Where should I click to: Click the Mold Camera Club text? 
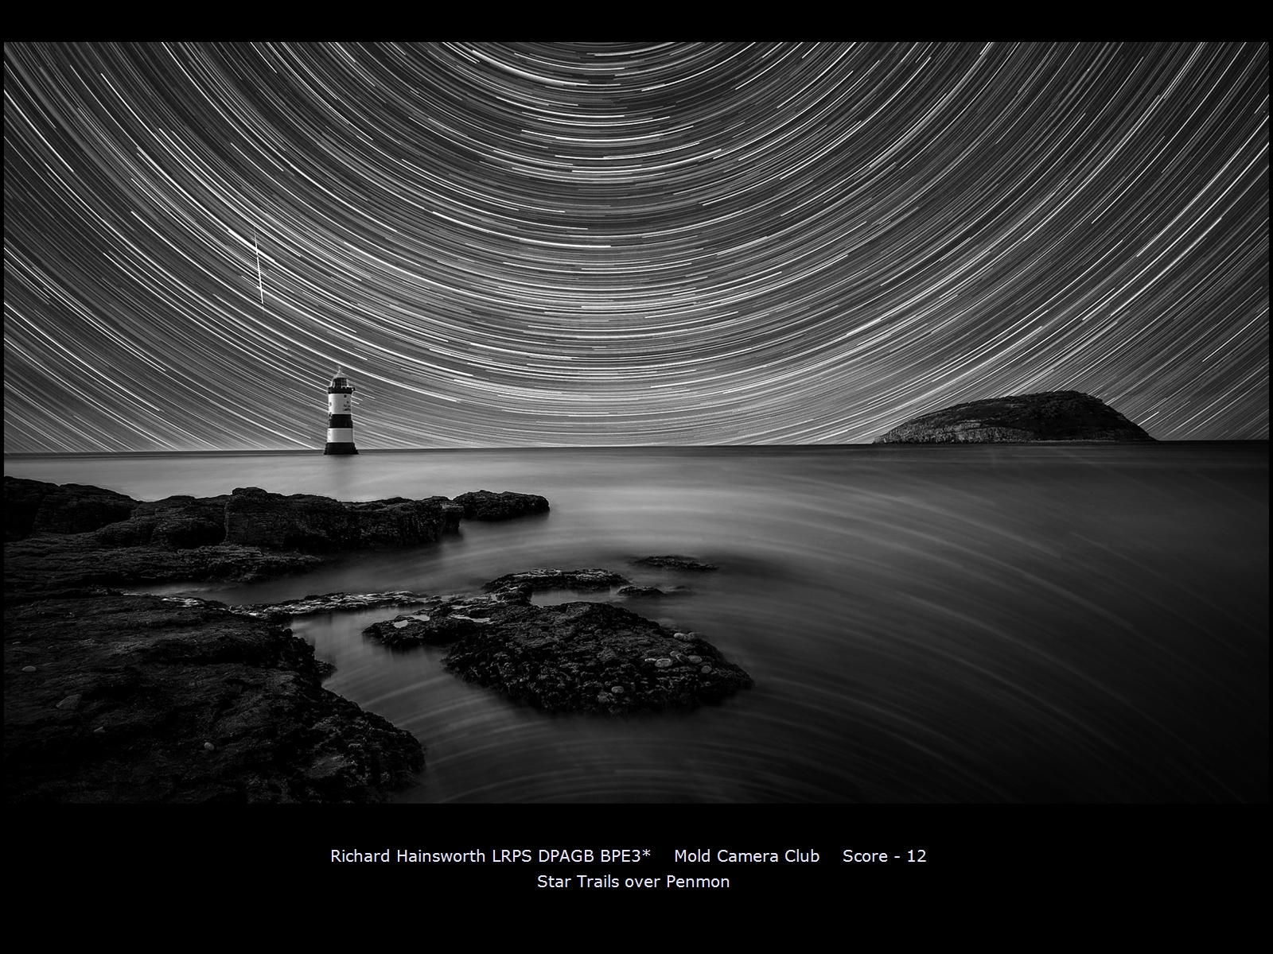pyautogui.click(x=746, y=856)
